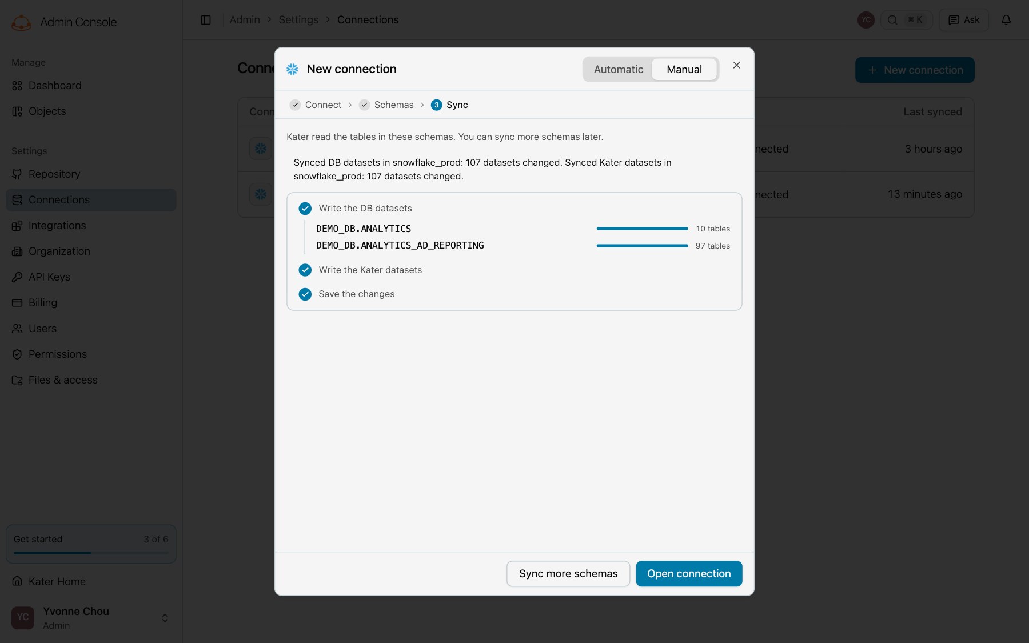1029x643 pixels.
Task: Click the Billing card icon
Action: coord(17,303)
